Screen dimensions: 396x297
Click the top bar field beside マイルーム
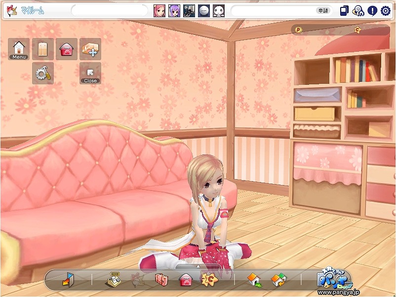pos(110,10)
